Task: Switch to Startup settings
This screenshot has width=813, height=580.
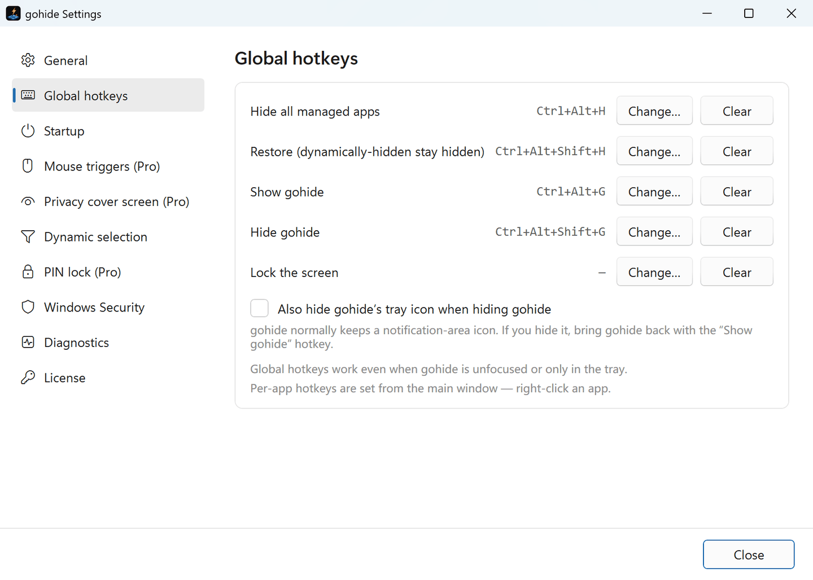Action: [108, 130]
